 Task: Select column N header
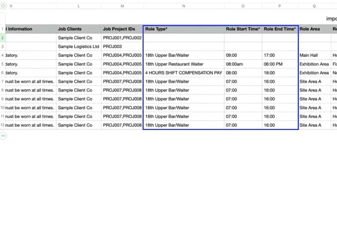coord(183,6)
